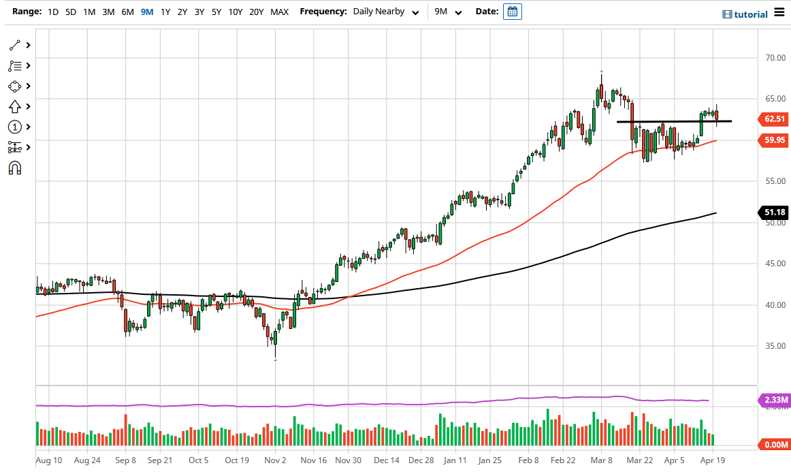The height and width of the screenshot is (472, 791).
Task: Open the Date picker calendar
Action: [x=511, y=11]
